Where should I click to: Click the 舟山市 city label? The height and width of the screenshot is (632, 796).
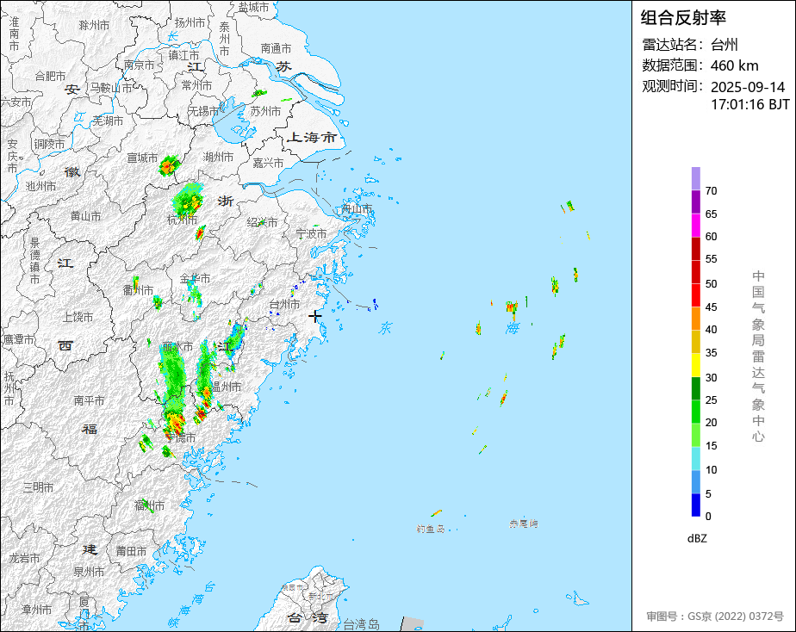(x=357, y=208)
